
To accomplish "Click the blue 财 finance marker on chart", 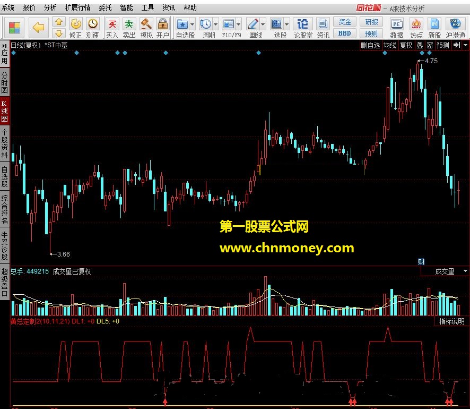I will pyautogui.click(x=421, y=262).
